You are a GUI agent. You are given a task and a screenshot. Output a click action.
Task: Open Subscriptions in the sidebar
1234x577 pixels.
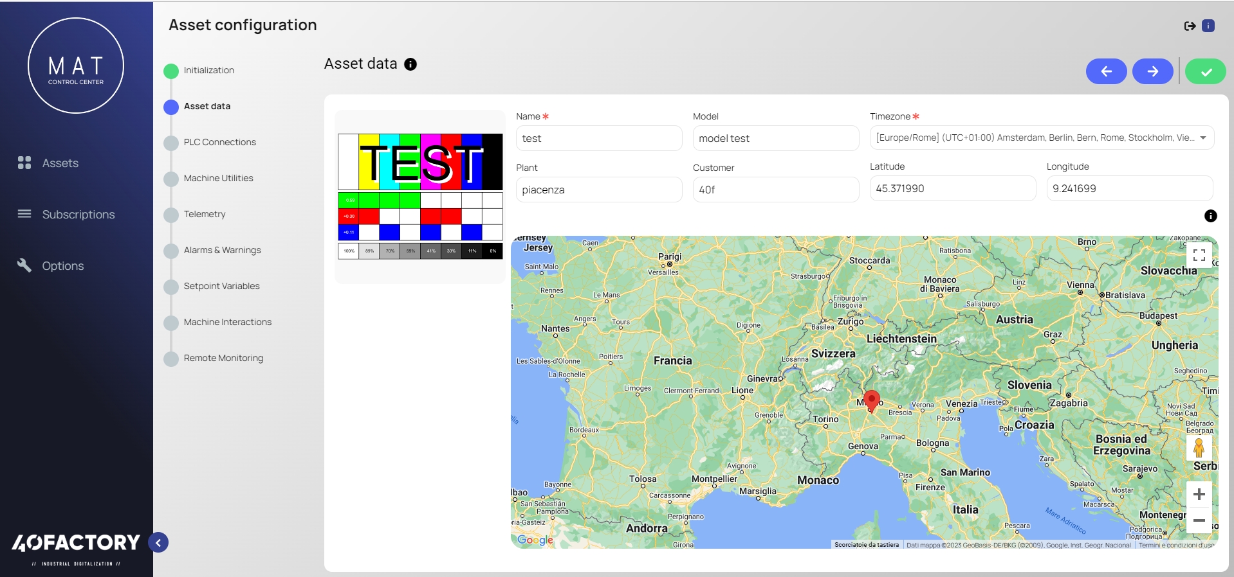pos(78,215)
